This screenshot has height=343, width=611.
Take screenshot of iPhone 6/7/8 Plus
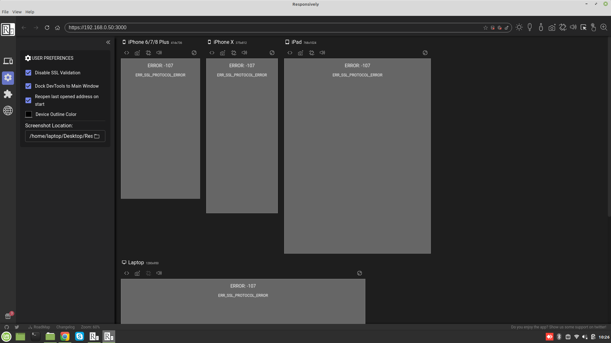pyautogui.click(x=137, y=53)
